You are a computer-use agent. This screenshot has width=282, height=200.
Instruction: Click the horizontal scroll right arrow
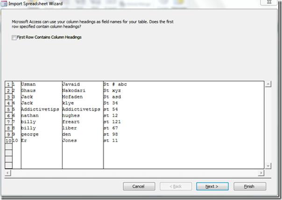tap(261, 173)
